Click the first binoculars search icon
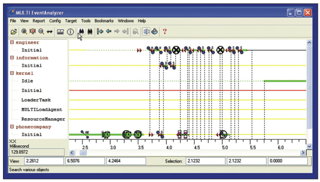320x182 pixels. click(x=81, y=31)
